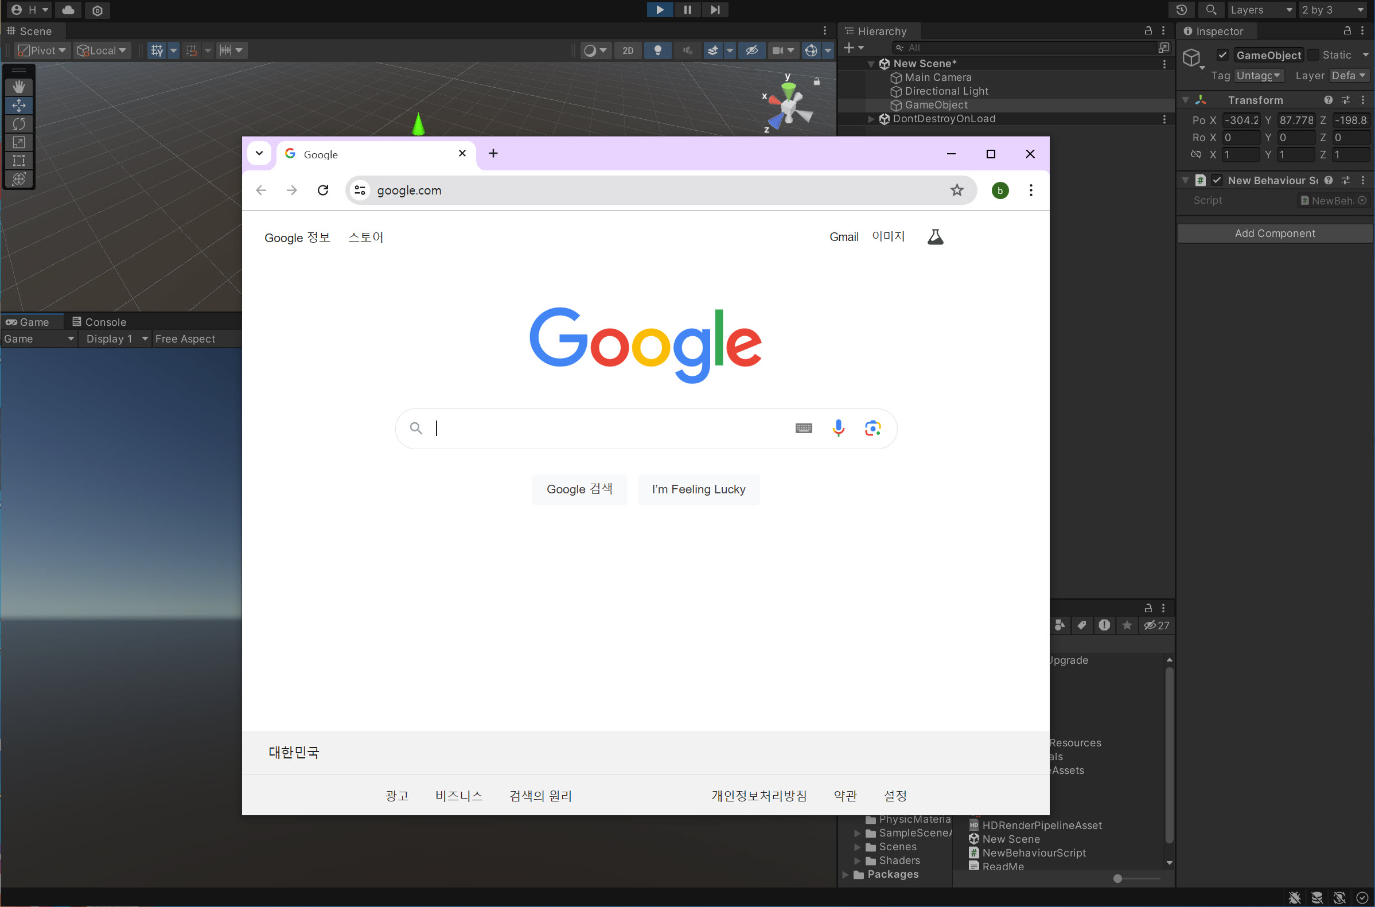Expand the DontDestroyOnLoad hierarchy item
The image size is (1375, 907).
[871, 119]
